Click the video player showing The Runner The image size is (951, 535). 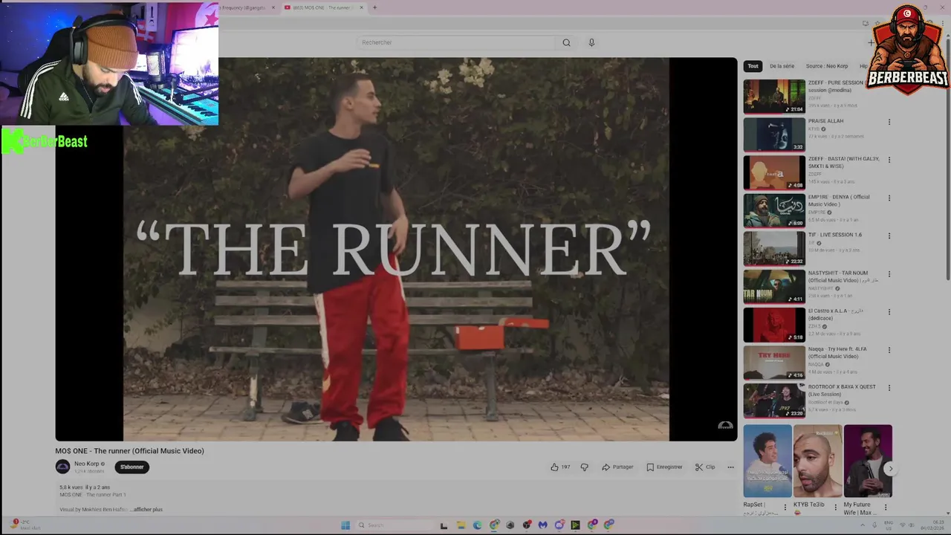click(x=396, y=250)
